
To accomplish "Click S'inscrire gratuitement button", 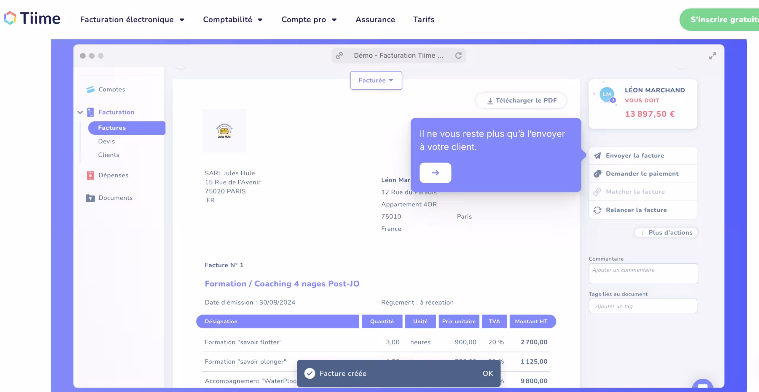I will coord(719,20).
